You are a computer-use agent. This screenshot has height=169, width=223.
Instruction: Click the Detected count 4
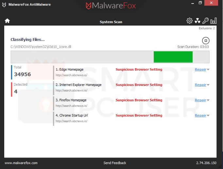click(x=16, y=92)
